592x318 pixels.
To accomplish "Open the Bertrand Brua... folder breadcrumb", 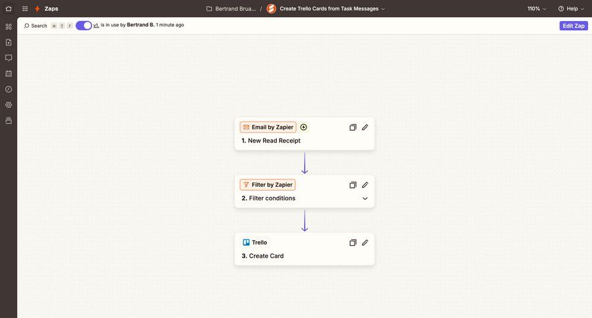I will [x=235, y=9].
